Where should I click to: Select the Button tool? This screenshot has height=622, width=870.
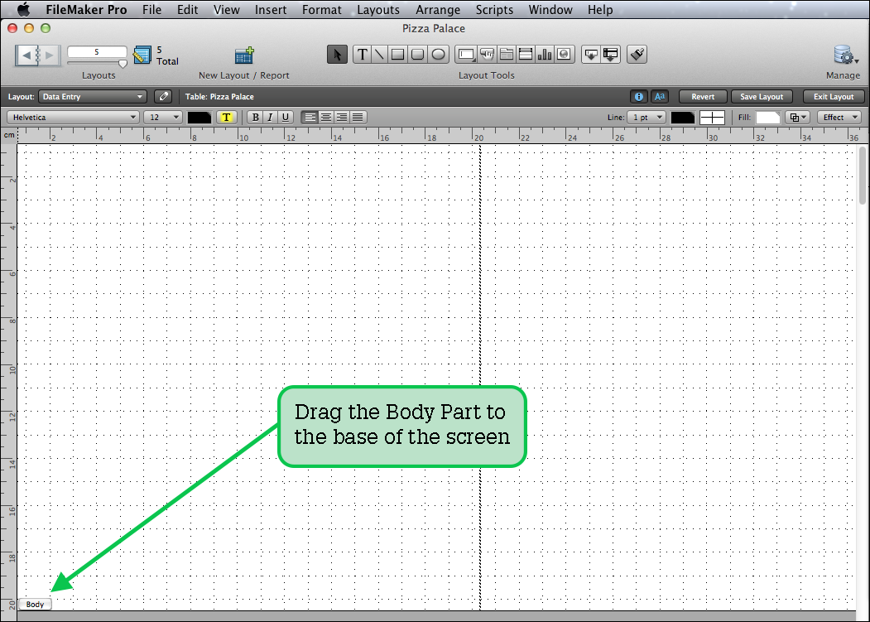click(488, 55)
